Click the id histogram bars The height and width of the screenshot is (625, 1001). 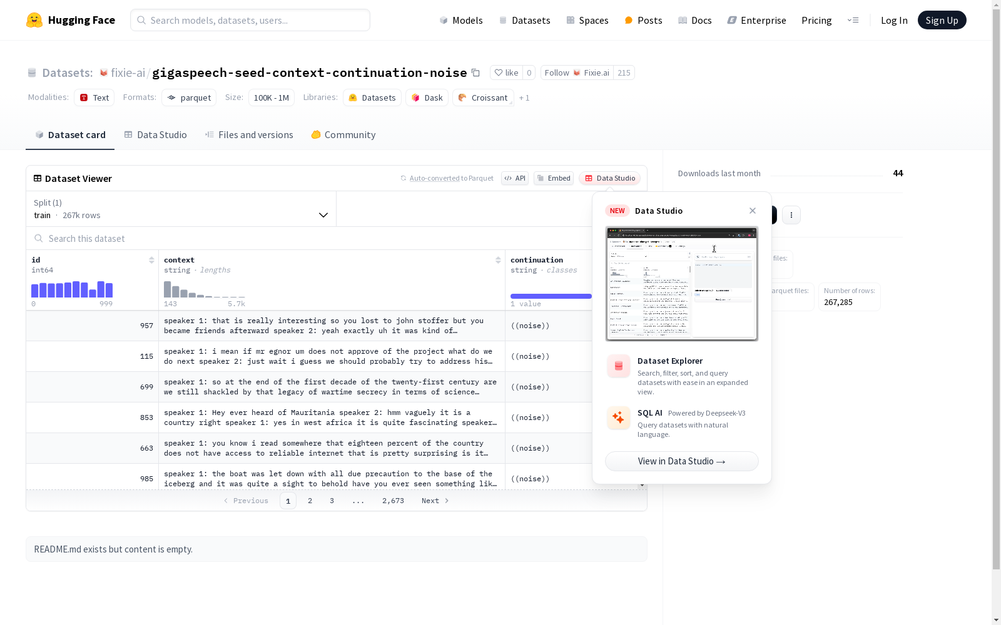72,289
